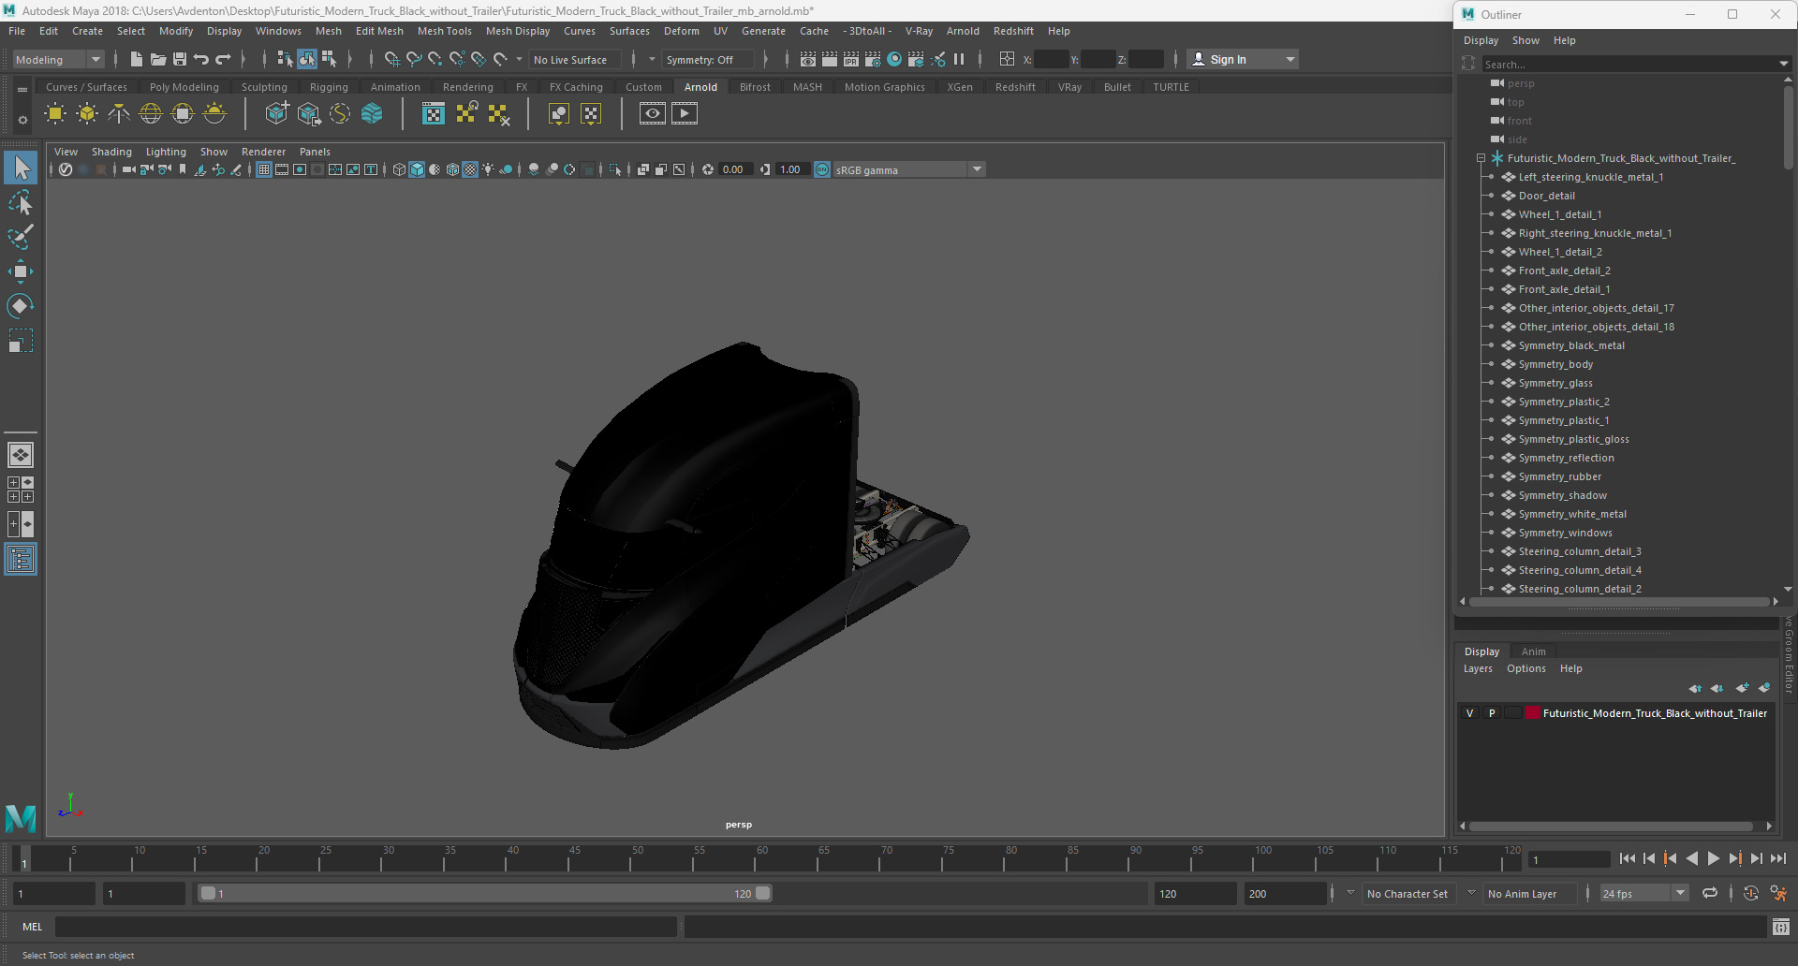Activate the Scale tool in toolbox
The width and height of the screenshot is (1798, 966).
point(21,341)
